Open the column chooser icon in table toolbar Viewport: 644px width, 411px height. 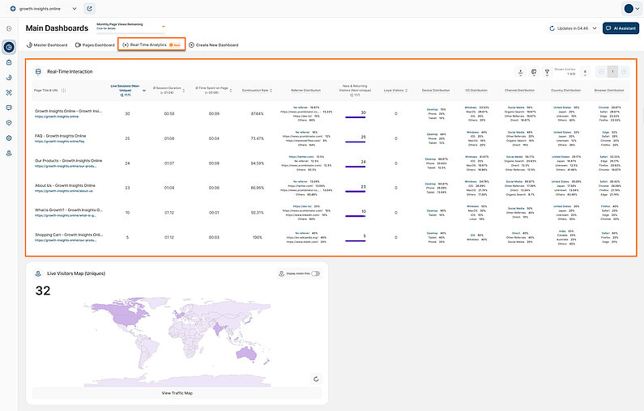(x=534, y=72)
